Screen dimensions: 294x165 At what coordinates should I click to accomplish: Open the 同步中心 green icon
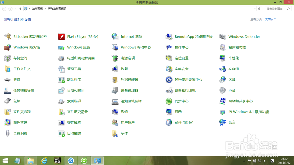click(x=169, y=101)
